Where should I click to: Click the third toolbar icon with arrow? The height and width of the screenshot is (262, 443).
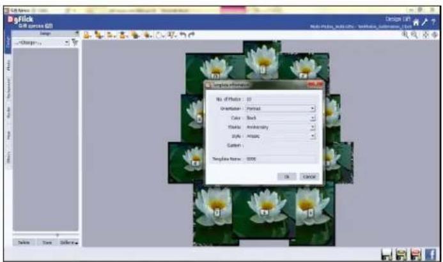(111, 35)
